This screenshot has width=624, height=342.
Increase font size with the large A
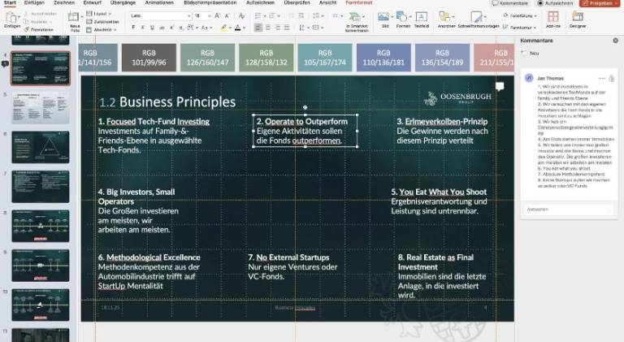click(x=217, y=16)
